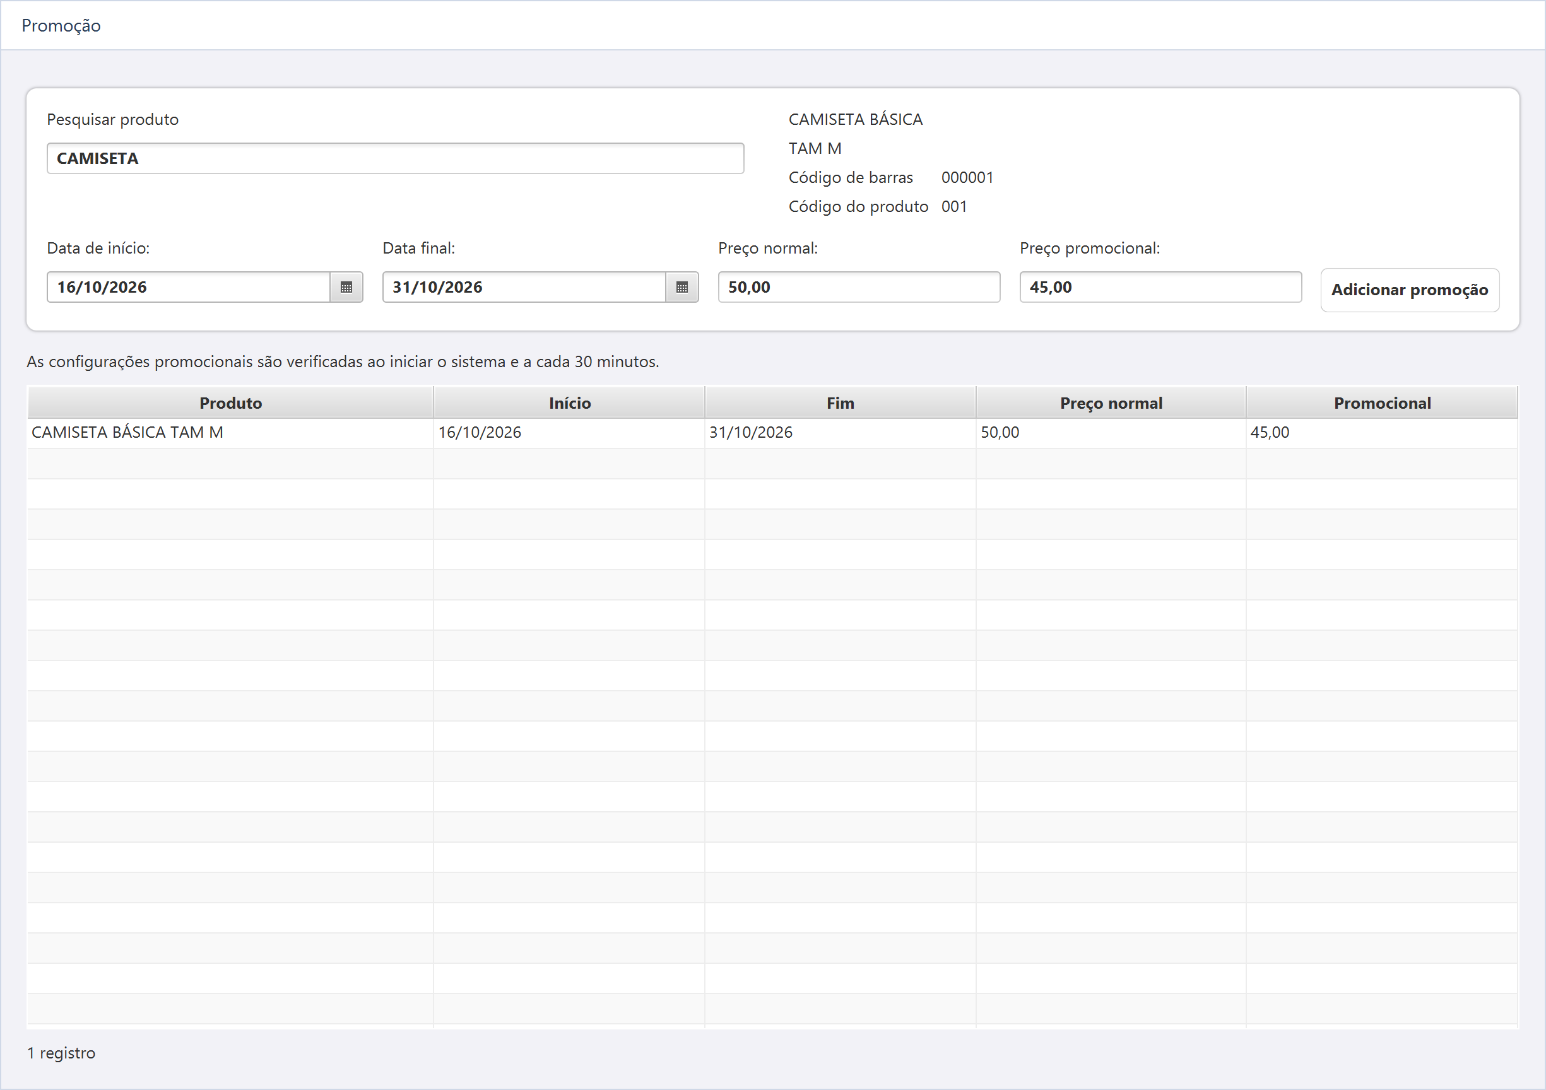Sort table by the Produto column header

pos(230,402)
